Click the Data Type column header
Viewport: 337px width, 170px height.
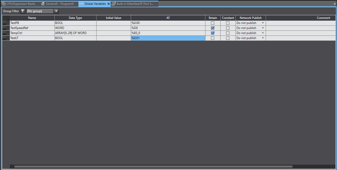pos(75,18)
